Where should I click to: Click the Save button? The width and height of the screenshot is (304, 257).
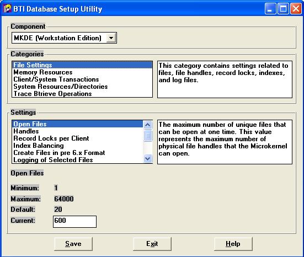[73, 244]
